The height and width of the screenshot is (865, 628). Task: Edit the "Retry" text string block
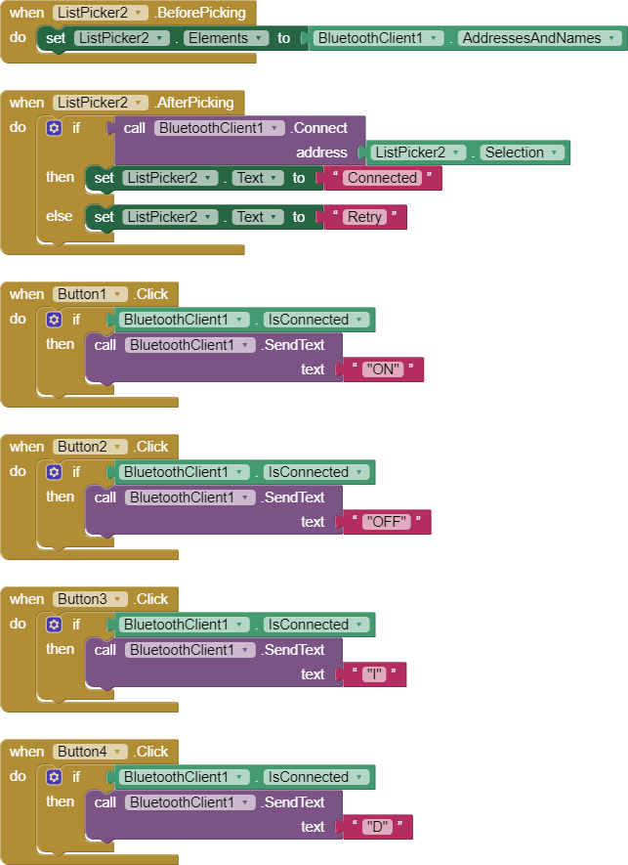[x=364, y=217]
